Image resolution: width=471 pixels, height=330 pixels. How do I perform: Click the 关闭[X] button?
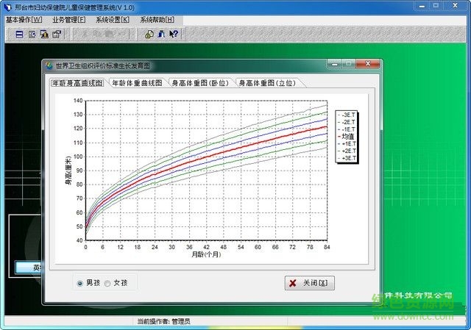click(x=310, y=283)
